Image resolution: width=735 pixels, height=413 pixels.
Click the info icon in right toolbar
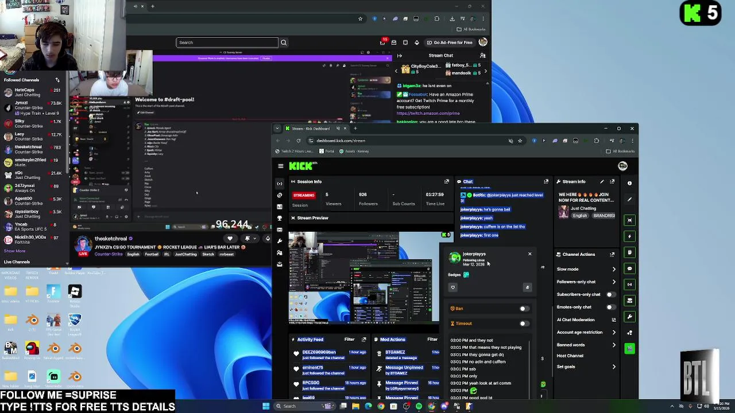(629, 183)
